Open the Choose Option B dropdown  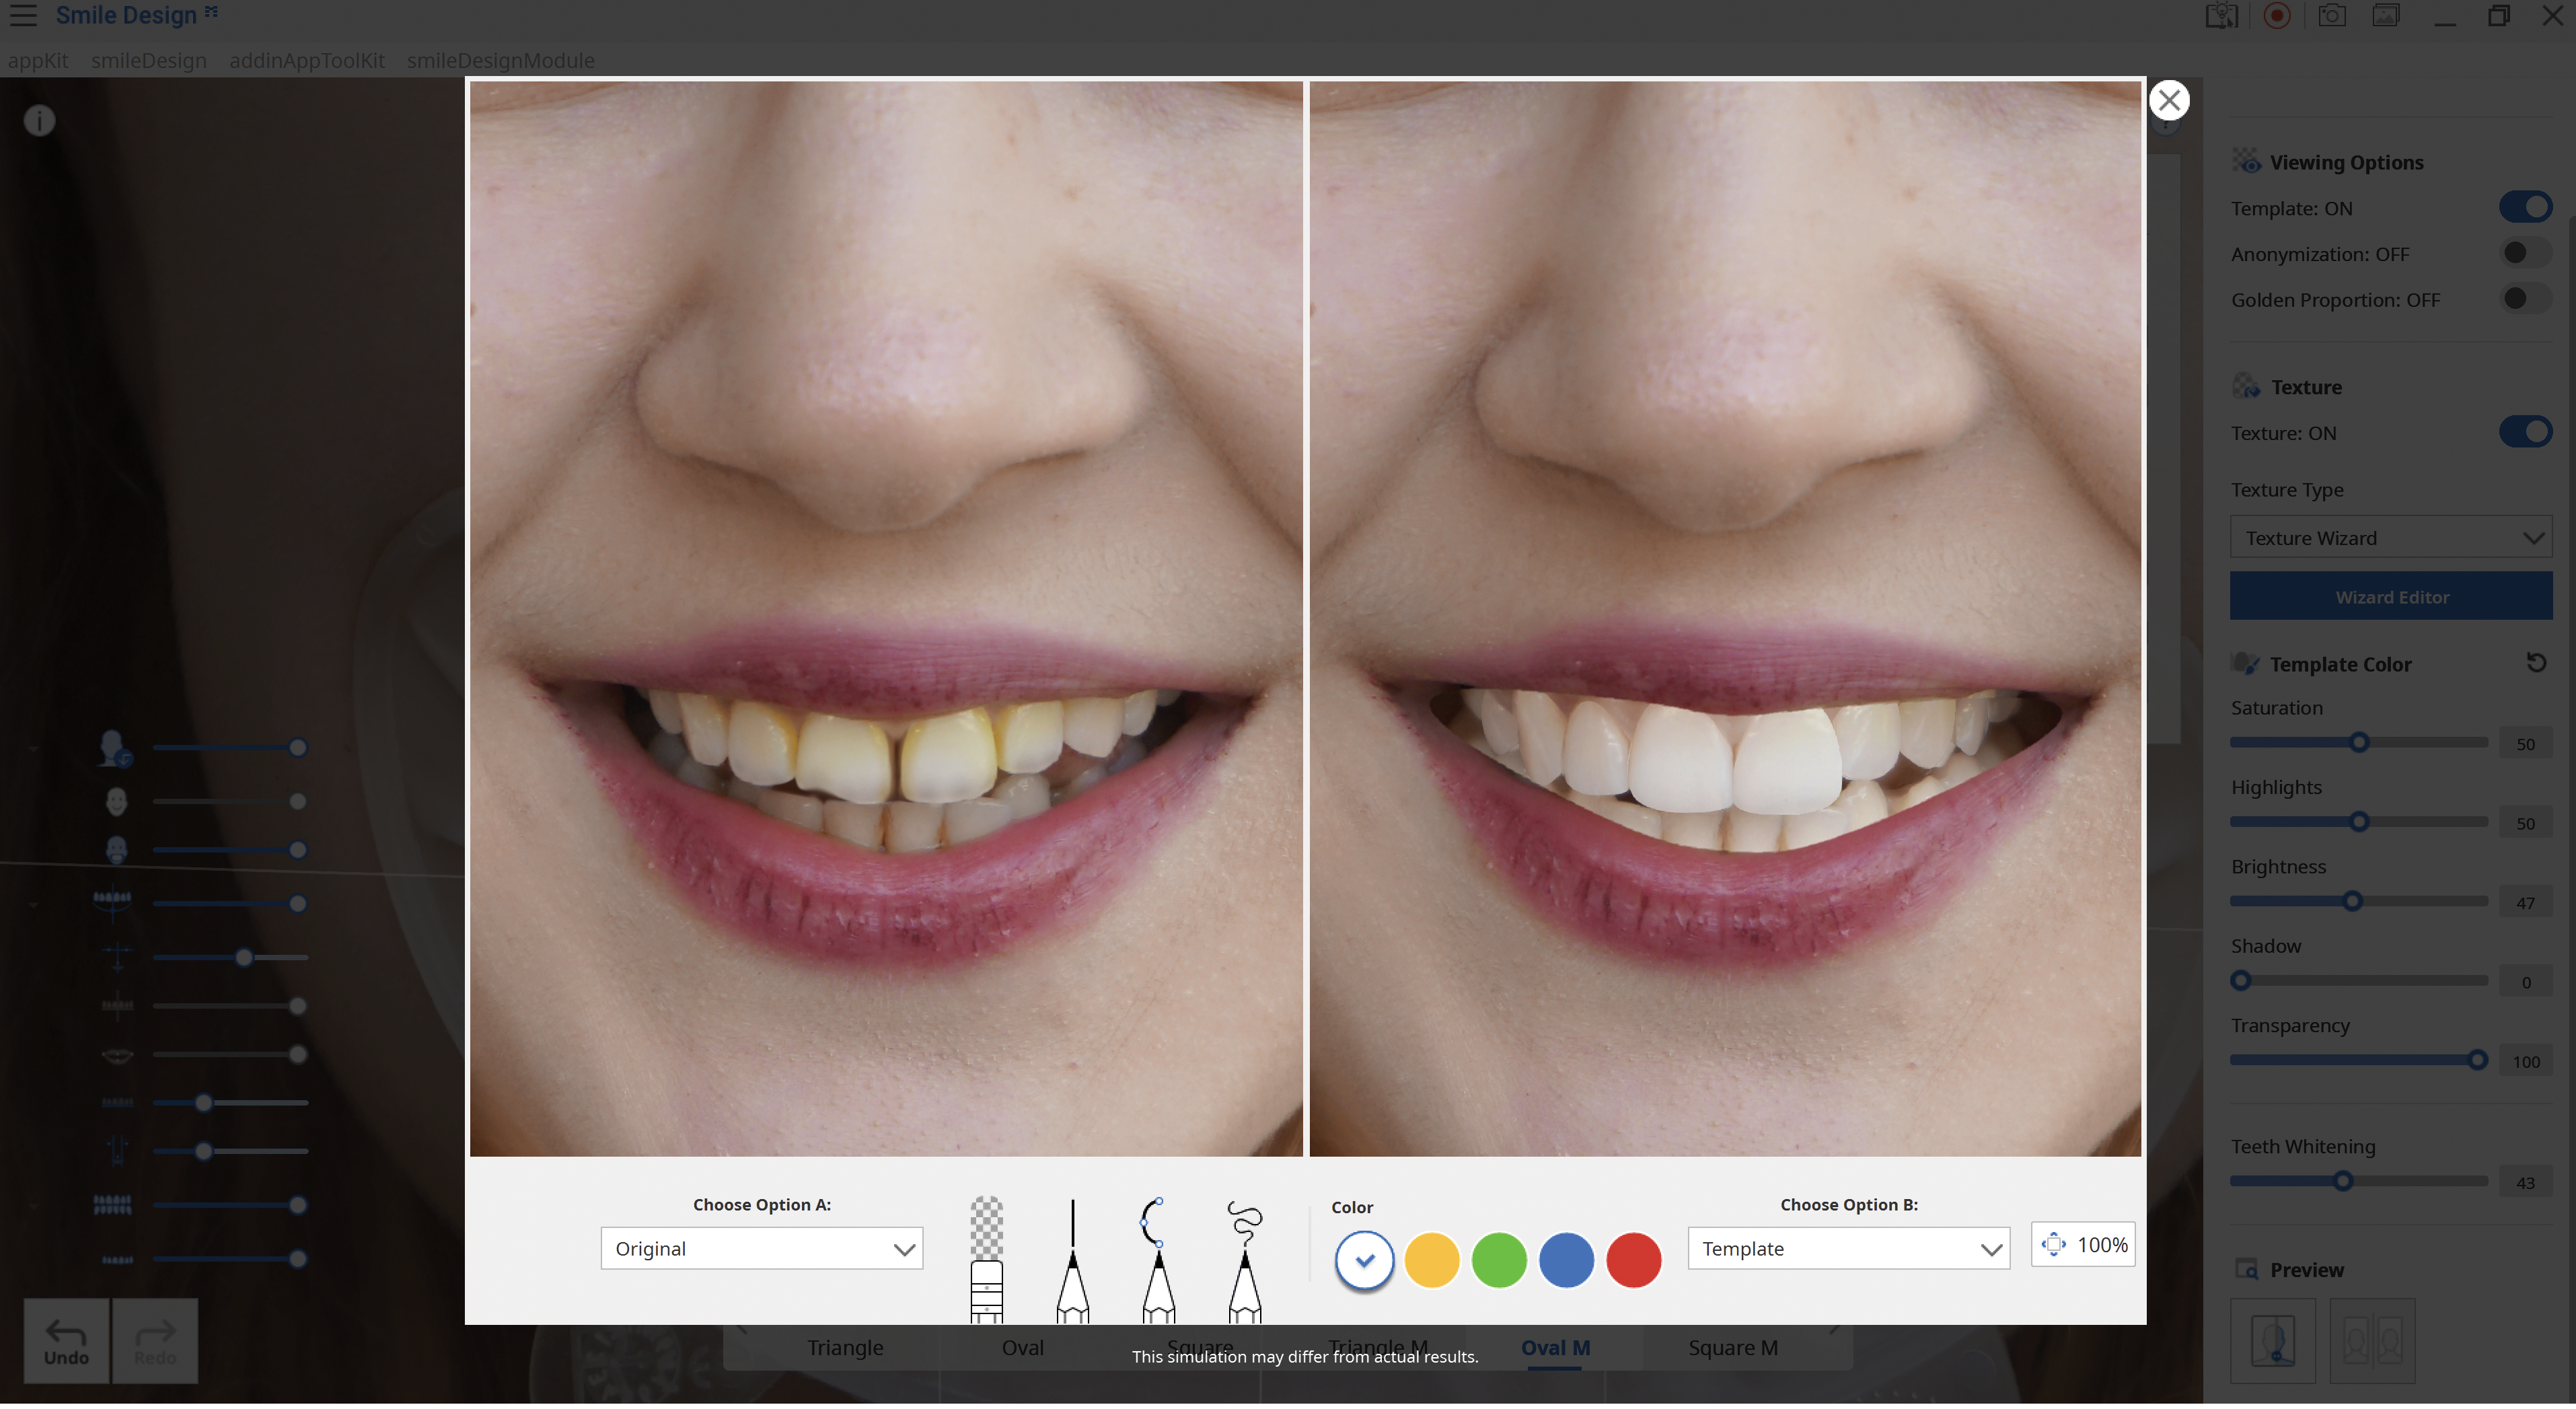[1848, 1248]
